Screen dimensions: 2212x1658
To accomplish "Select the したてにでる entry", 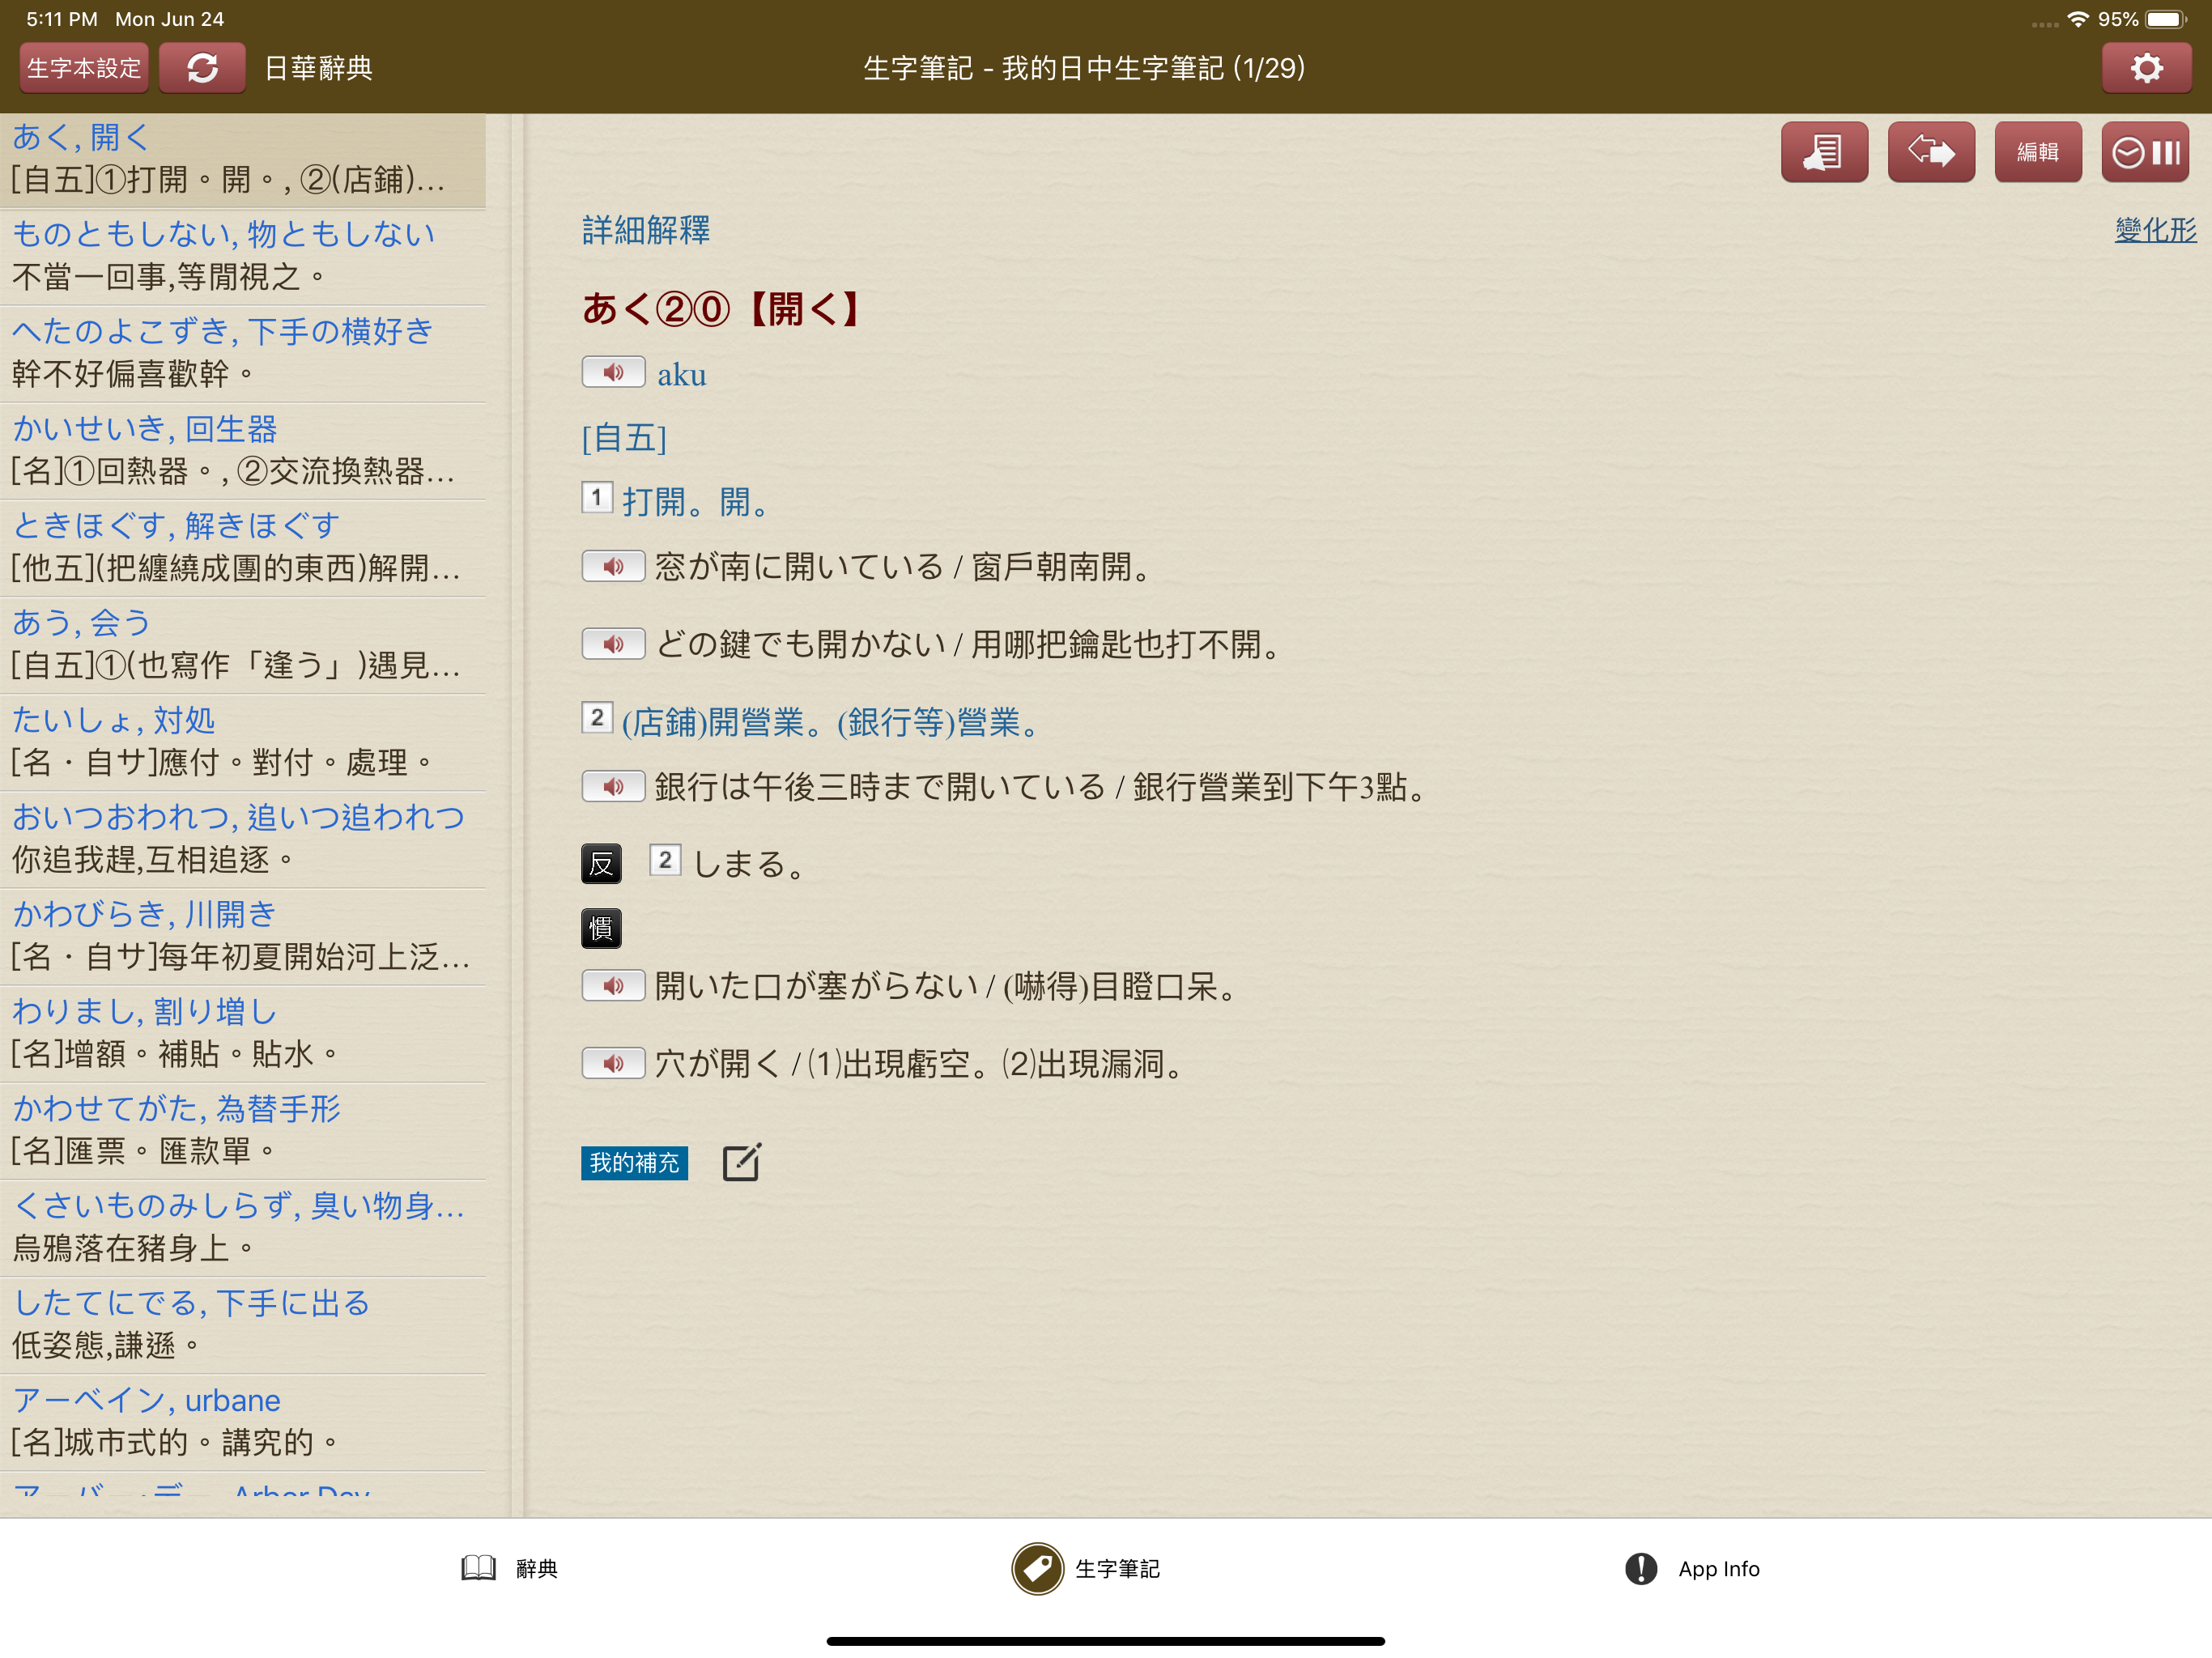I will point(243,1325).
